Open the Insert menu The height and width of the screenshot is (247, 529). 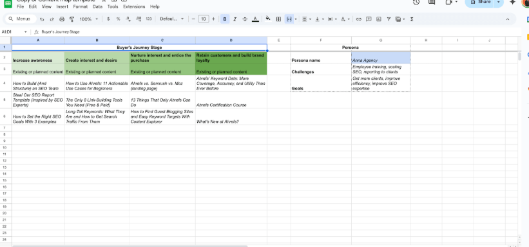pos(62,6)
